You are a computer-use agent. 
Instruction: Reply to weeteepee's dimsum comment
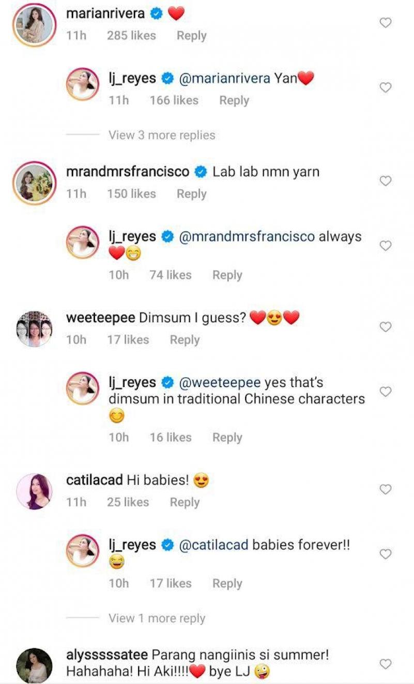coord(185,340)
